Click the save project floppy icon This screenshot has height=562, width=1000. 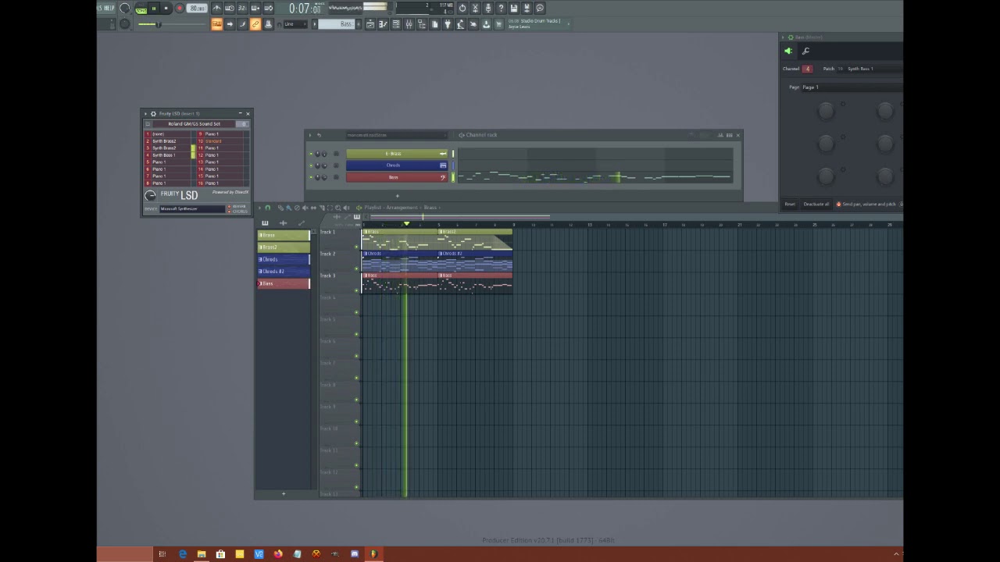pyautogui.click(x=514, y=8)
